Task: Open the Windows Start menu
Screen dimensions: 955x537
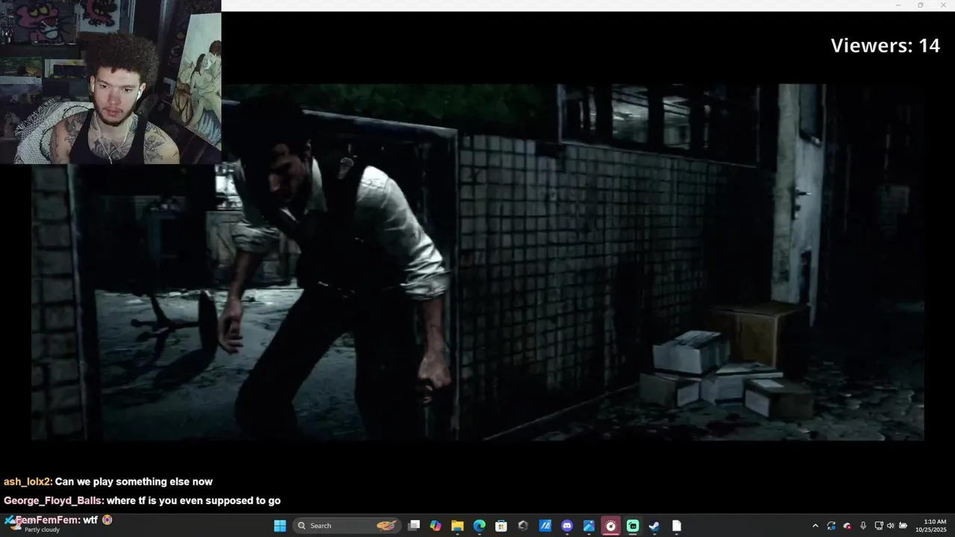Action: (280, 526)
